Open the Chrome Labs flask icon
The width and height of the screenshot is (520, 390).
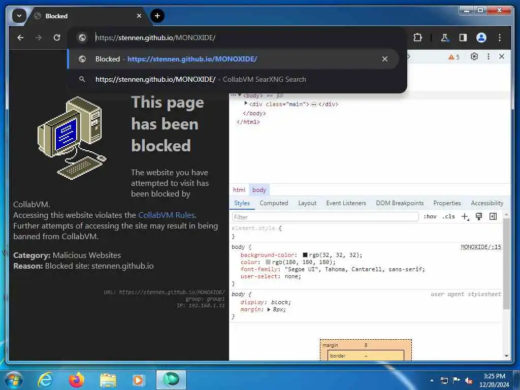[444, 38]
